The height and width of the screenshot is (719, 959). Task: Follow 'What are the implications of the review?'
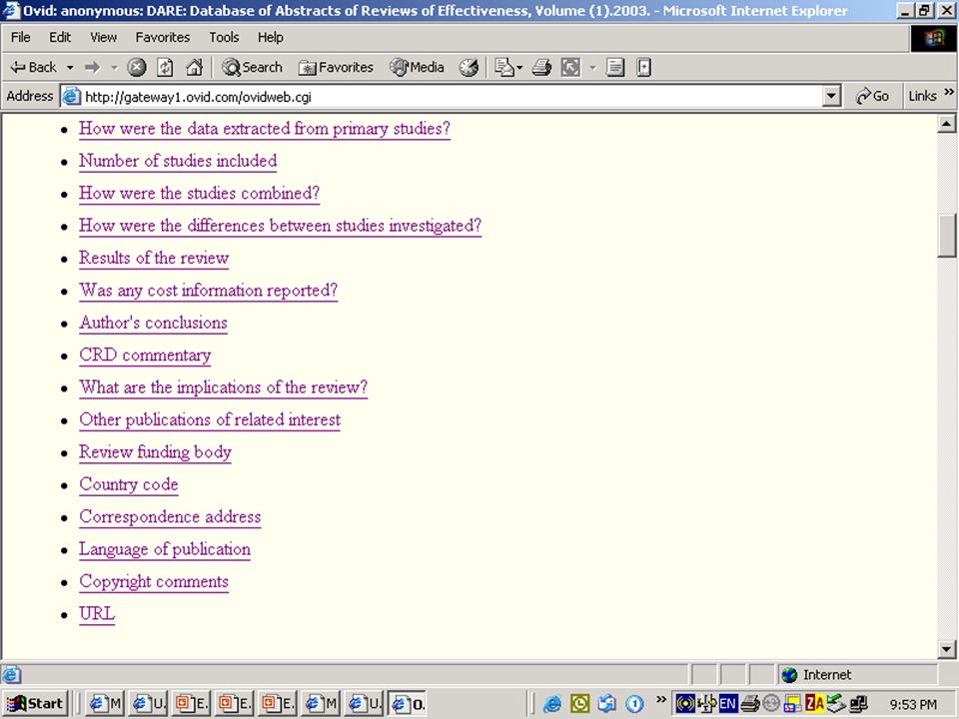click(x=223, y=388)
